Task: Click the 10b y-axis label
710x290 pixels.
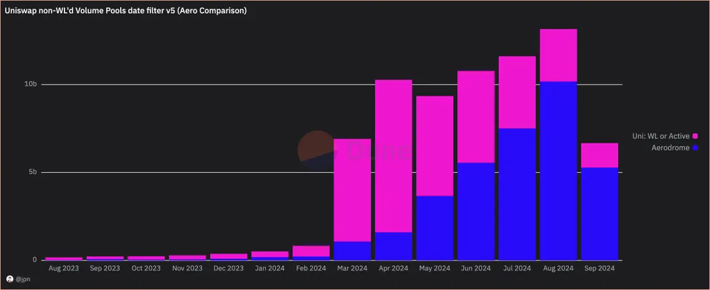Action: pyautogui.click(x=31, y=84)
